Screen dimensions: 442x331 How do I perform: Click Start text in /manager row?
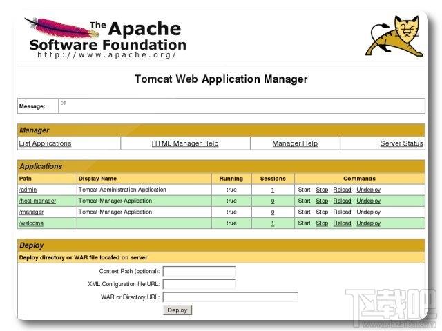point(304,212)
